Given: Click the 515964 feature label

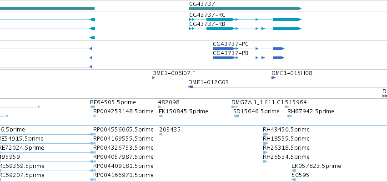Looking at the screenshot, I should pos(296,102).
